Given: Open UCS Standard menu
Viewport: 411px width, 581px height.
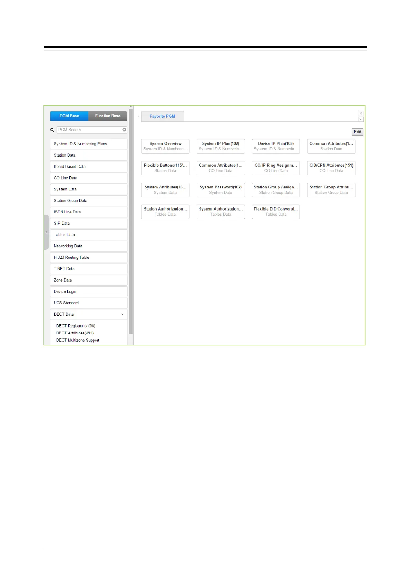Looking at the screenshot, I should [x=89, y=303].
